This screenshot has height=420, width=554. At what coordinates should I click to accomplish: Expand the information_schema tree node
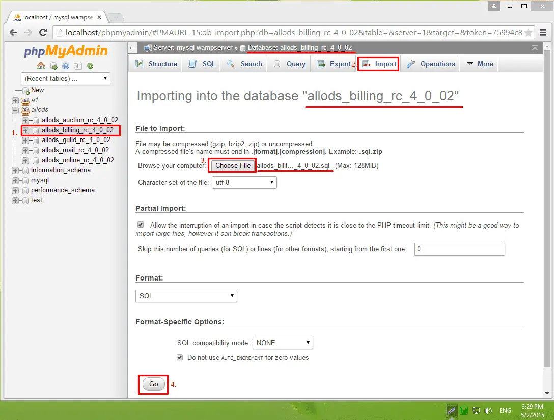click(15, 171)
